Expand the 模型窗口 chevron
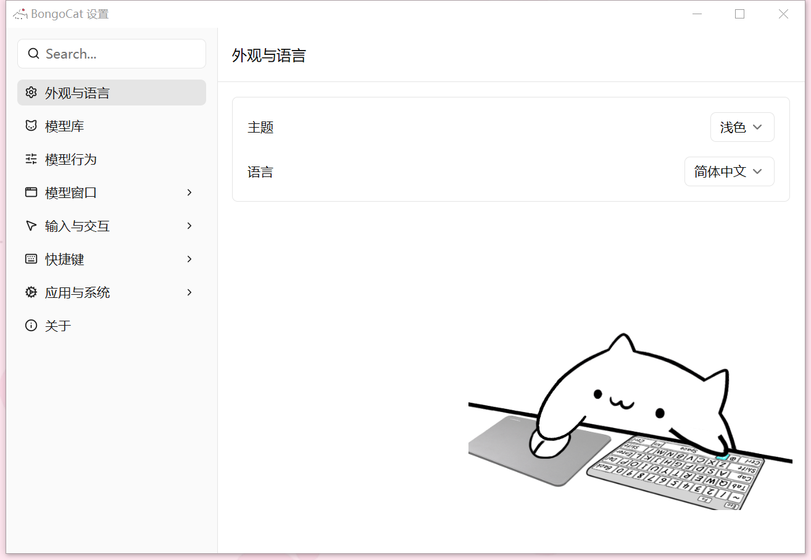 click(189, 192)
